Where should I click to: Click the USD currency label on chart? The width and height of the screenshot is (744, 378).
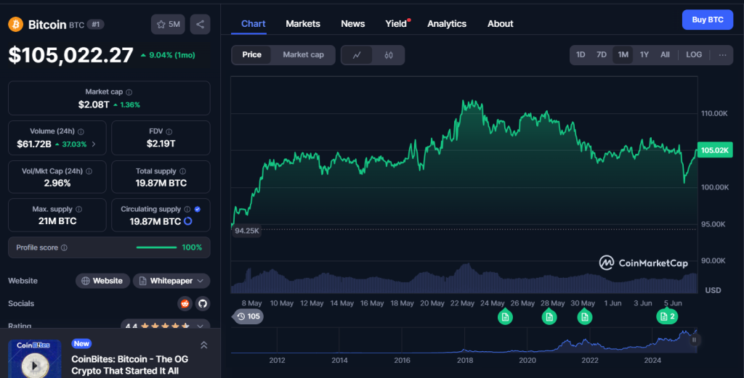713,290
